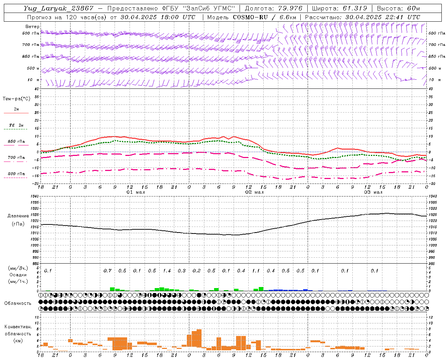Click the "Облачность" cloud rows label
The height and width of the screenshot is (358, 447).
pyautogui.click(x=18, y=303)
